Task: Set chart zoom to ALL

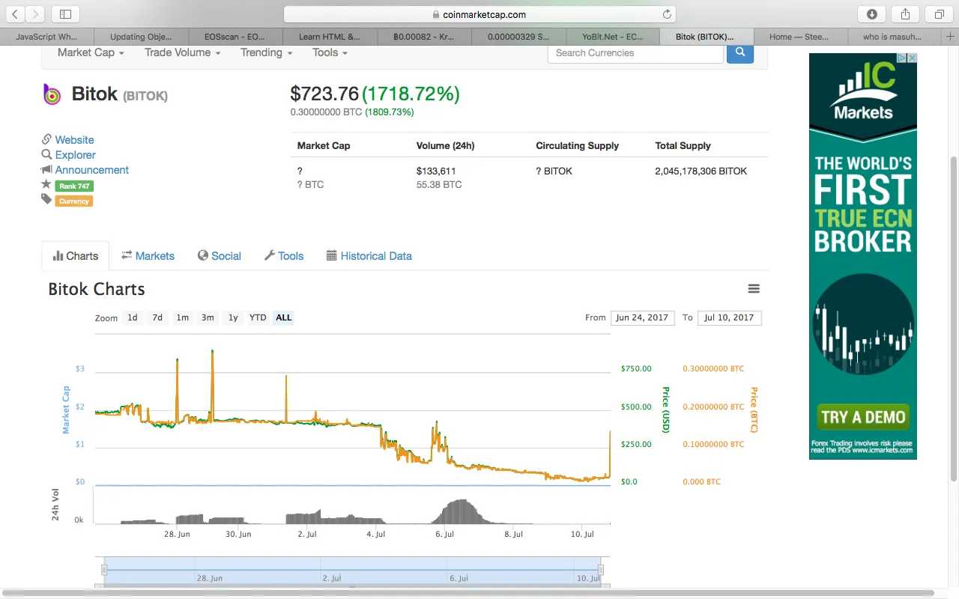Action: tap(283, 317)
